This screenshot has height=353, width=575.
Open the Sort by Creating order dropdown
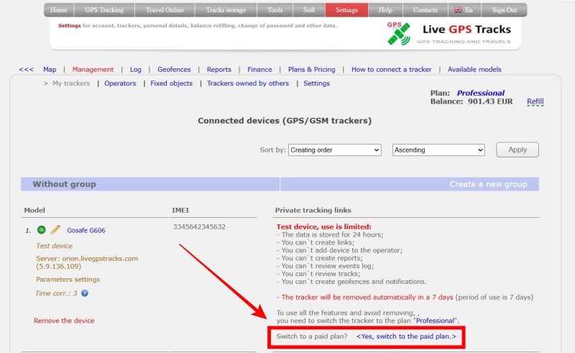pyautogui.click(x=334, y=150)
